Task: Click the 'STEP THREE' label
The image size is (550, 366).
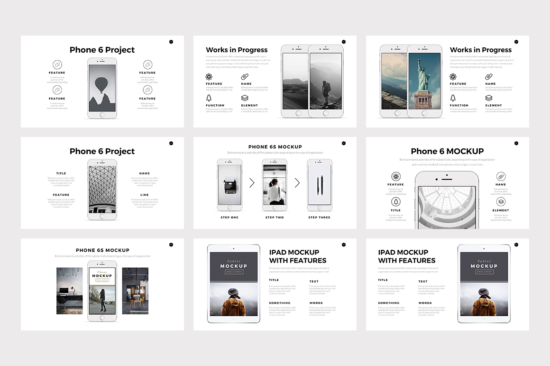Action: 319,217
